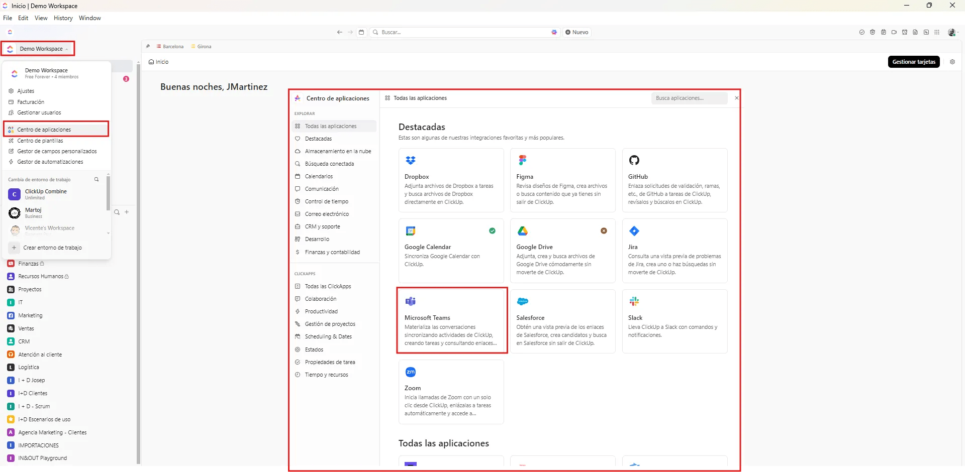Unpin the pinned tabs using the pin icon
Image resolution: width=965 pixels, height=472 pixels.
[x=148, y=46]
